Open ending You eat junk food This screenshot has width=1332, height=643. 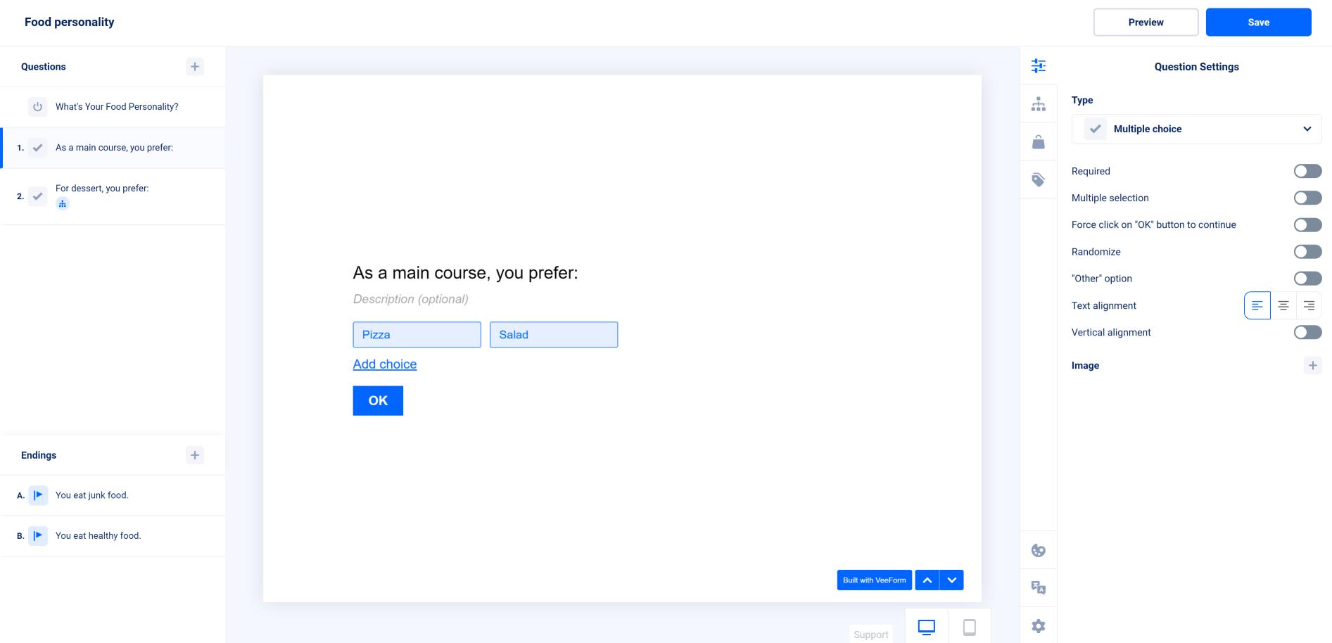(x=113, y=495)
